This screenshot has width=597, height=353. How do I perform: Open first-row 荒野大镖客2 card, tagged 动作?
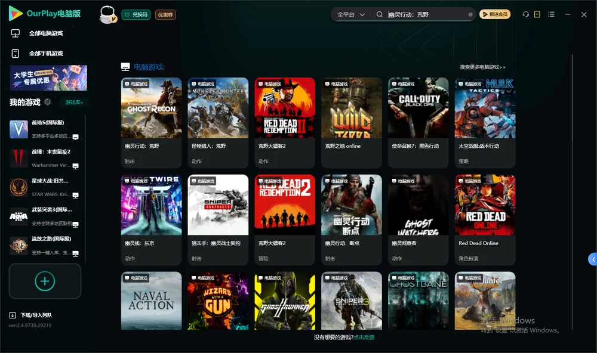click(x=285, y=122)
